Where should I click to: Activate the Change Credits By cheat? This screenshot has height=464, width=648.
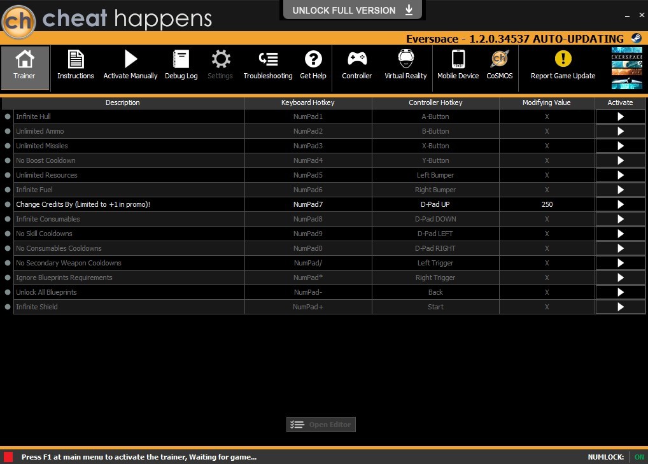pyautogui.click(x=620, y=204)
